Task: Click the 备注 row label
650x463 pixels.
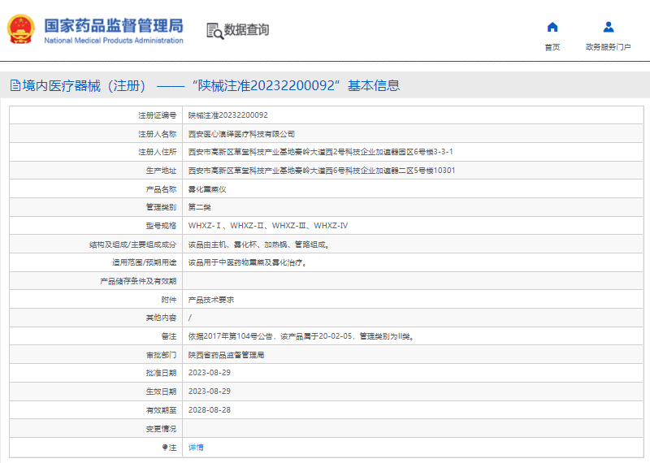Action: click(x=169, y=336)
